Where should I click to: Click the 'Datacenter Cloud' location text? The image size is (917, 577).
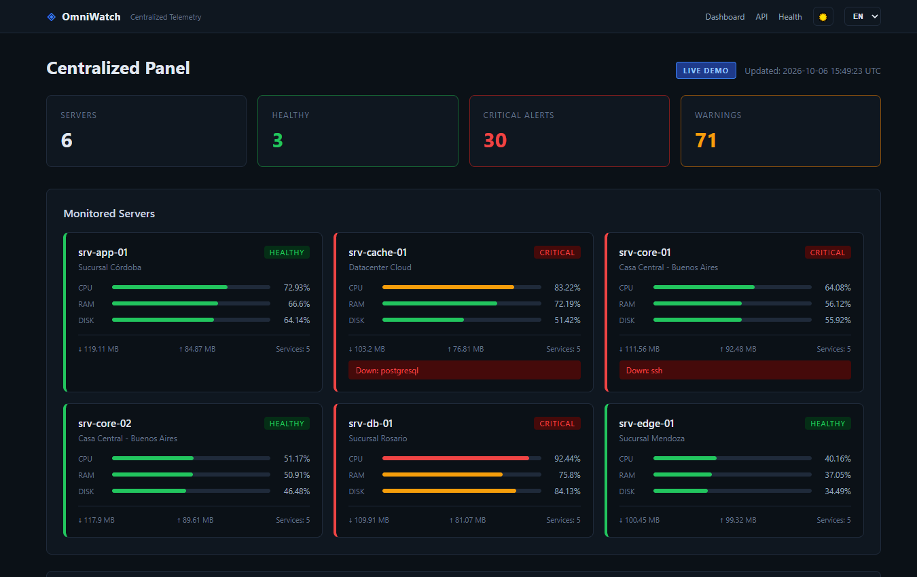[x=380, y=267]
